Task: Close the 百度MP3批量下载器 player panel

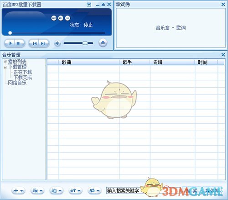Action: (x=109, y=5)
